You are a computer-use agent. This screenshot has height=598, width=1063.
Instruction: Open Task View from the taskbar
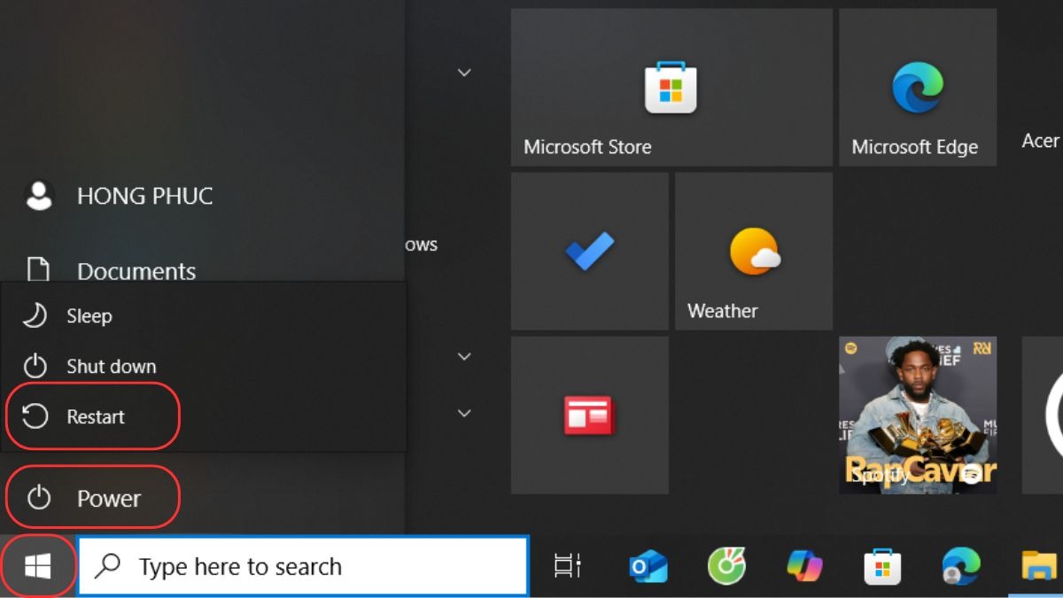click(567, 566)
